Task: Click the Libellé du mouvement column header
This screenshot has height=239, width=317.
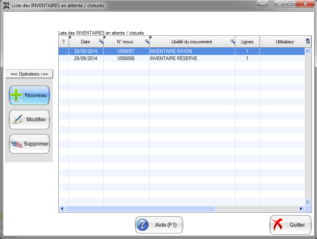Action: pos(192,42)
